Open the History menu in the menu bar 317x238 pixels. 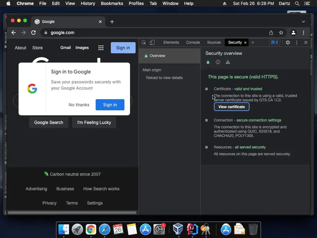point(88,3)
